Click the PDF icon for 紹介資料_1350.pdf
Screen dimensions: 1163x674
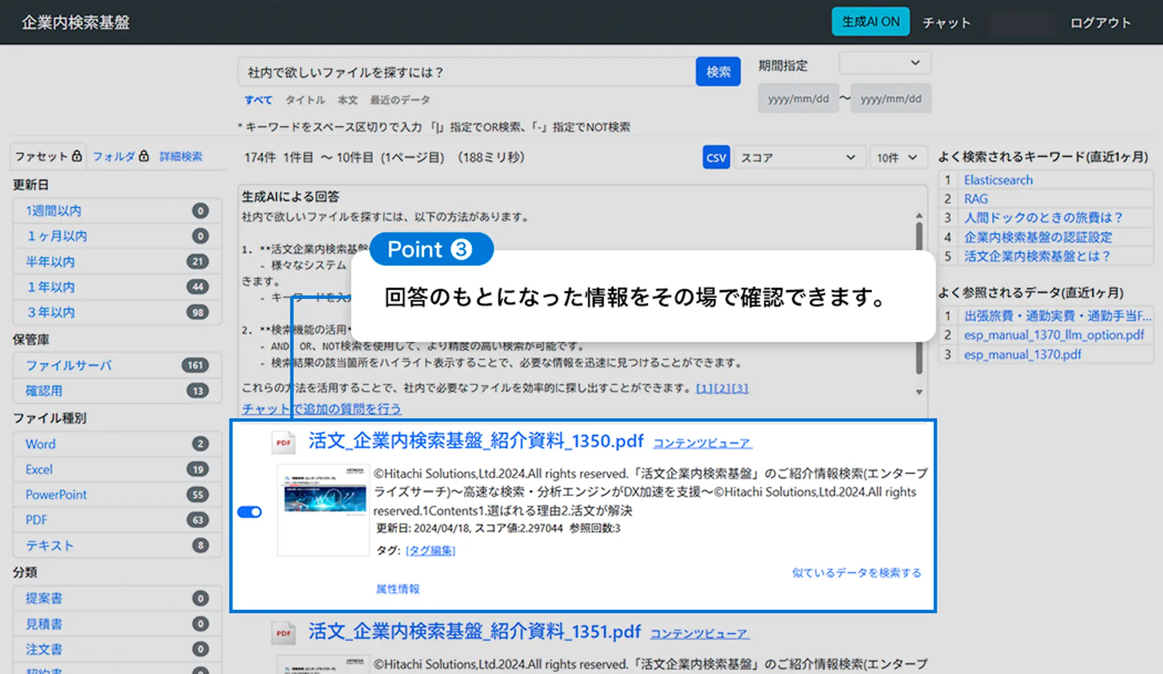[284, 442]
